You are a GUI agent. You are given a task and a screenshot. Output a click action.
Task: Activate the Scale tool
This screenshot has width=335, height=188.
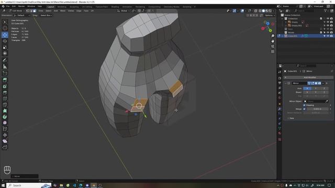coord(5,47)
